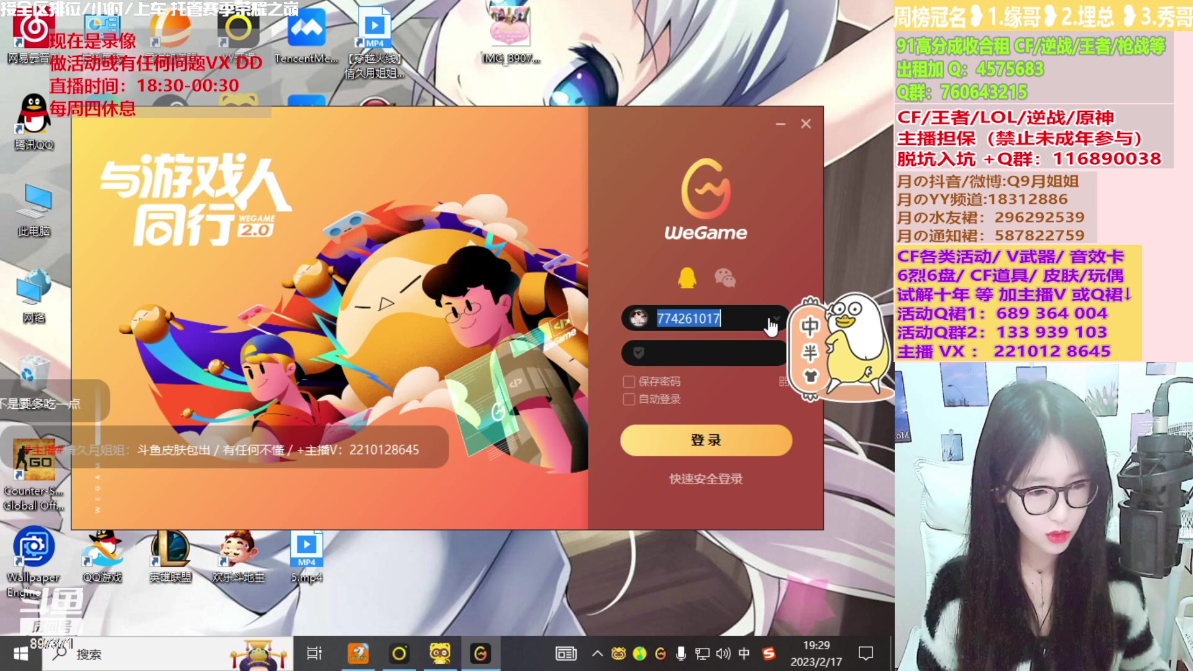
Task: Switch to the orange app in taskbar
Action: click(x=358, y=654)
